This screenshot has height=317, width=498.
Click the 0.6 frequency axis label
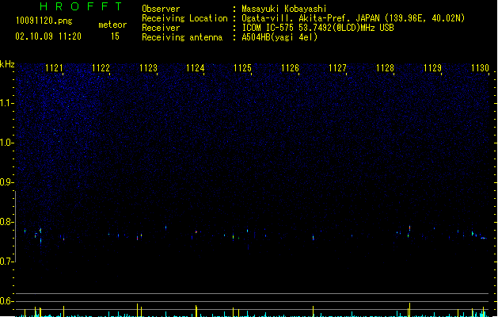6,301
